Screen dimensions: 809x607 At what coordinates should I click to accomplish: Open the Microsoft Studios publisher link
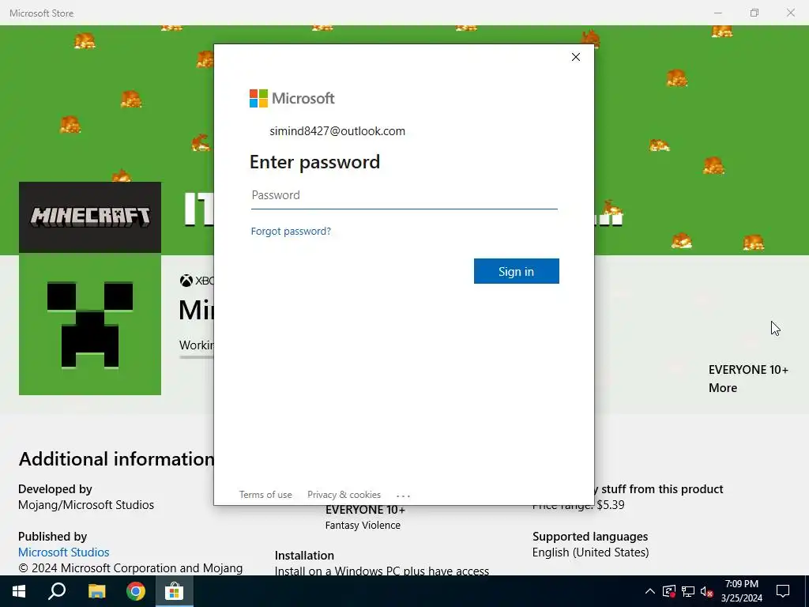tap(64, 552)
